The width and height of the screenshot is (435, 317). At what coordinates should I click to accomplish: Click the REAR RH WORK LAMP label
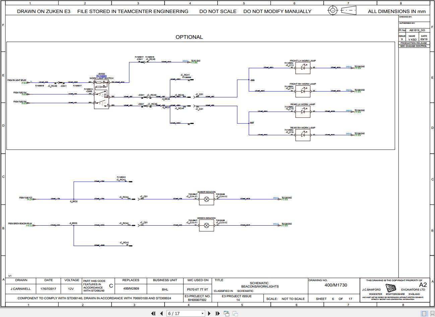tap(303, 128)
